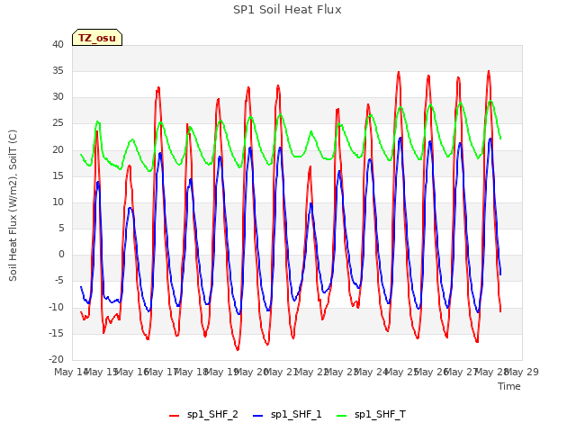576x432 pixels.
Task: Click the Time x-axis label
Action: (x=509, y=386)
